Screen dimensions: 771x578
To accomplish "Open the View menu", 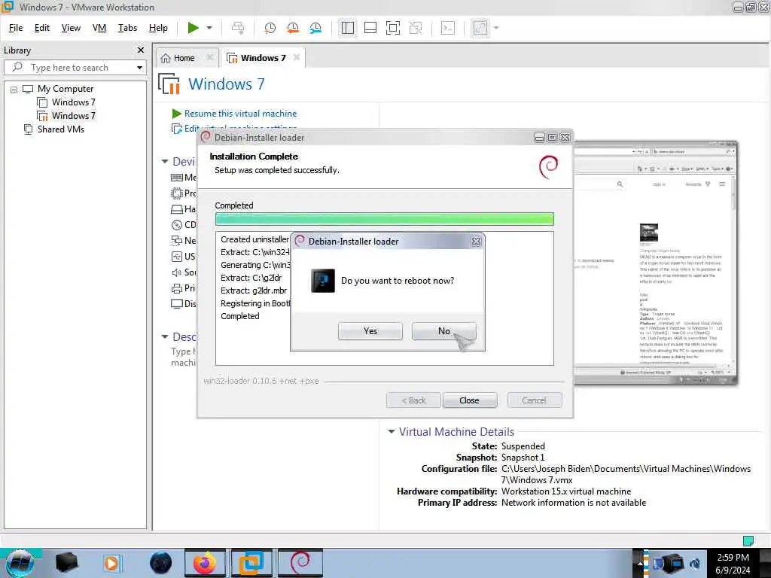I will pyautogui.click(x=71, y=28).
